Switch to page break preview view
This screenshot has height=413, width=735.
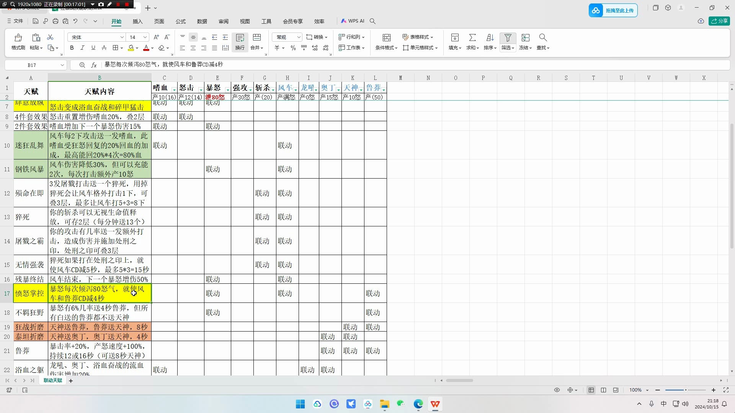tap(616, 390)
